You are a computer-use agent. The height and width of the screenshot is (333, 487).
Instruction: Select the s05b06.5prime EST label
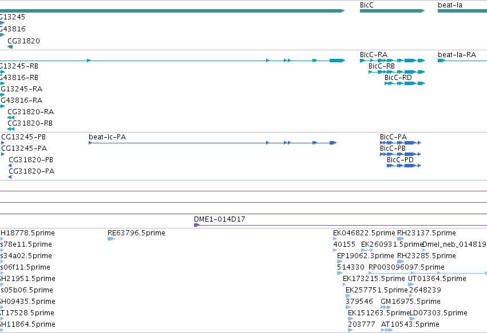(x=27, y=290)
